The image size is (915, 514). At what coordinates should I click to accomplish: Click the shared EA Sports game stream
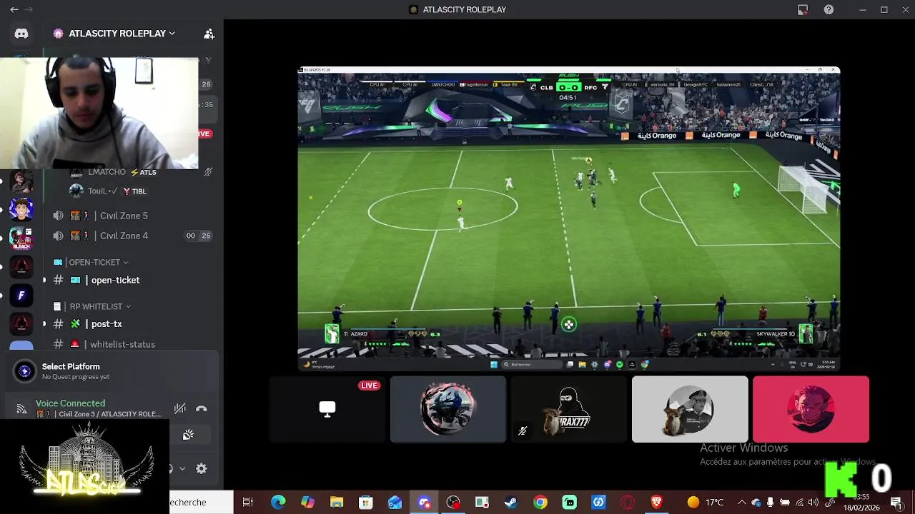click(569, 218)
